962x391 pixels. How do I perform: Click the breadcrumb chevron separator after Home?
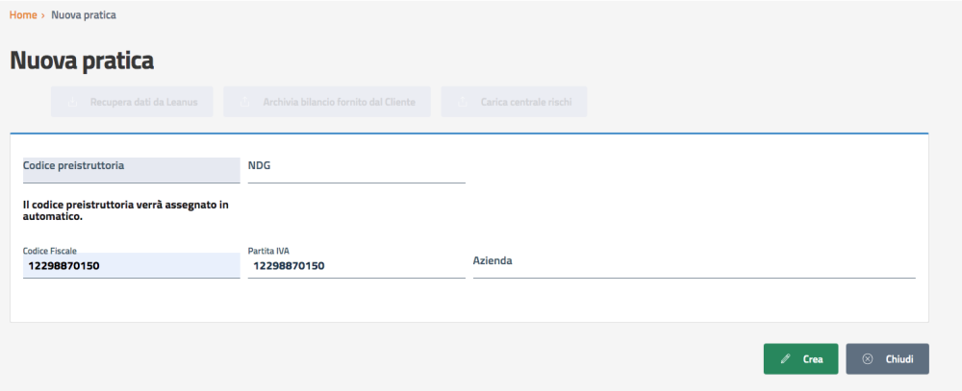click(x=44, y=15)
